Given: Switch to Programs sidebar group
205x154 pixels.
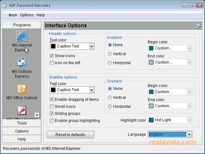Looking at the screenshot, I should pos(22,25).
